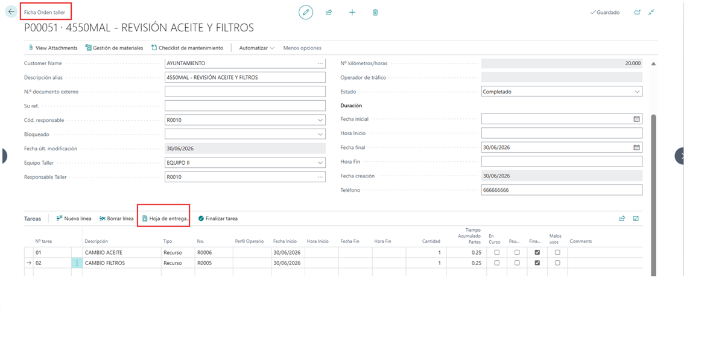The height and width of the screenshot is (338, 710).
Task: Click the back arrow icon
Action: (11, 12)
